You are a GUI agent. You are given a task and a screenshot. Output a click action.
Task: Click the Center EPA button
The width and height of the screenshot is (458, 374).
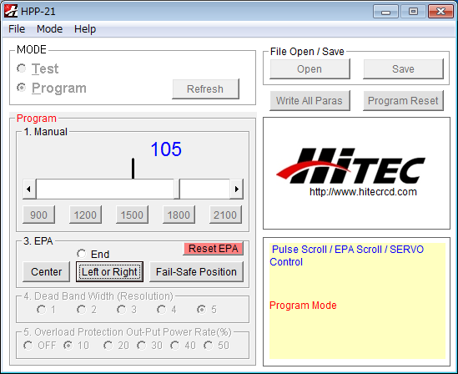click(x=46, y=272)
